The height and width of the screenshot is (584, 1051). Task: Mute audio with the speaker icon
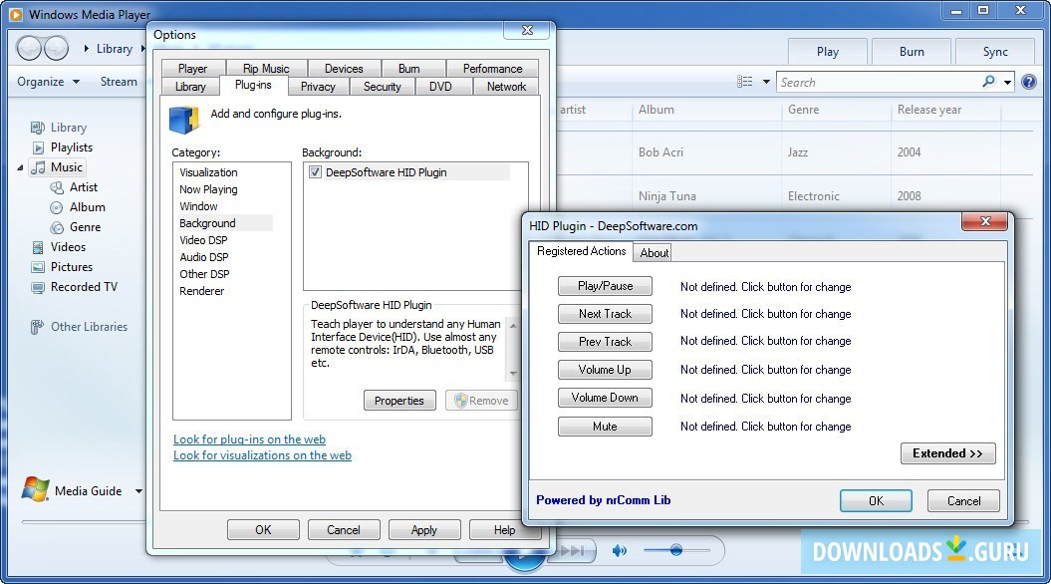(x=619, y=549)
